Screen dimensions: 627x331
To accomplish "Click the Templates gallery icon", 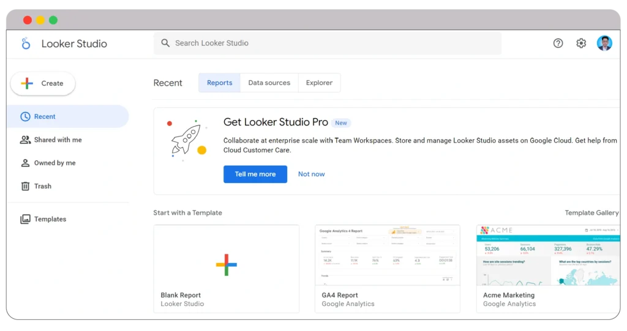I will [25, 219].
